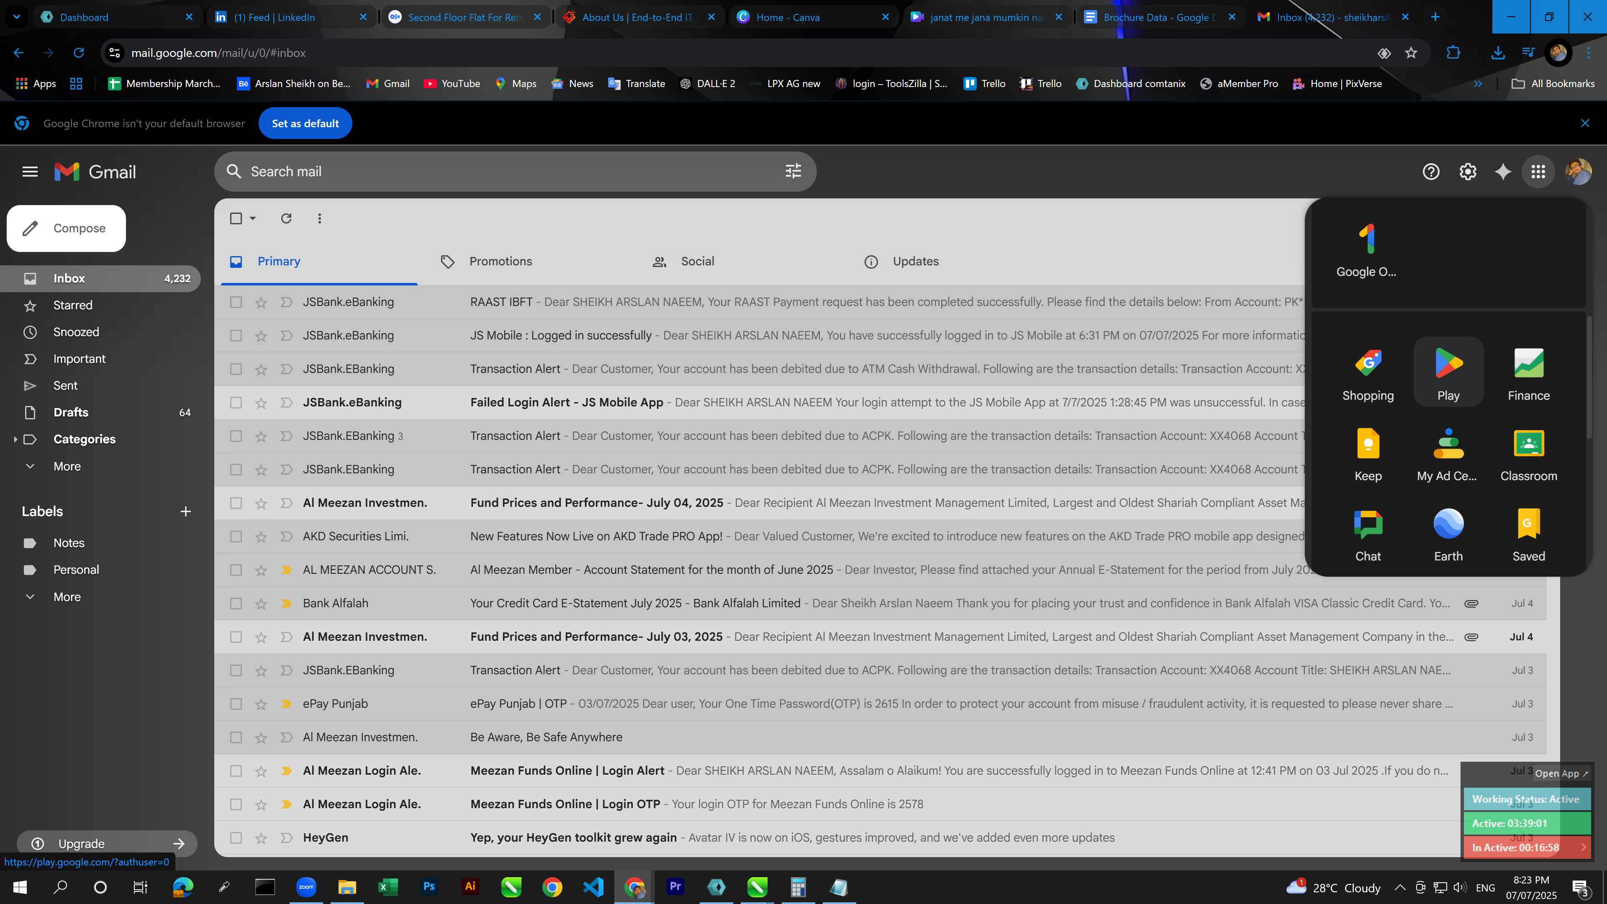1607x904 pixels.
Task: Star the HeyGen email
Action: (x=261, y=838)
